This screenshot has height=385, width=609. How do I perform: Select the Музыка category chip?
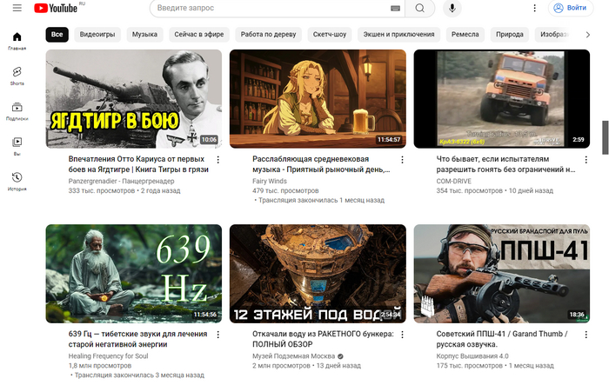(144, 35)
